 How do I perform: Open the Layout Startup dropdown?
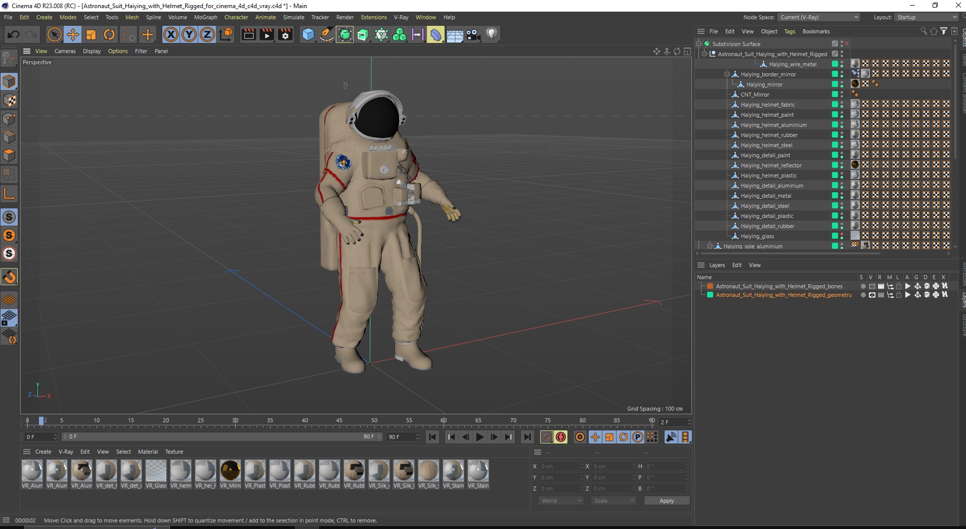pos(927,17)
